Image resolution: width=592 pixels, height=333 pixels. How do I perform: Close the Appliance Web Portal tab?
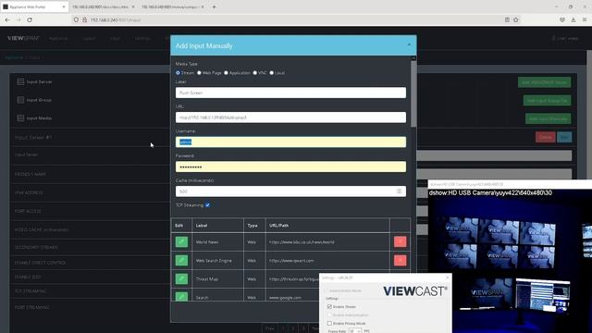point(64,6)
